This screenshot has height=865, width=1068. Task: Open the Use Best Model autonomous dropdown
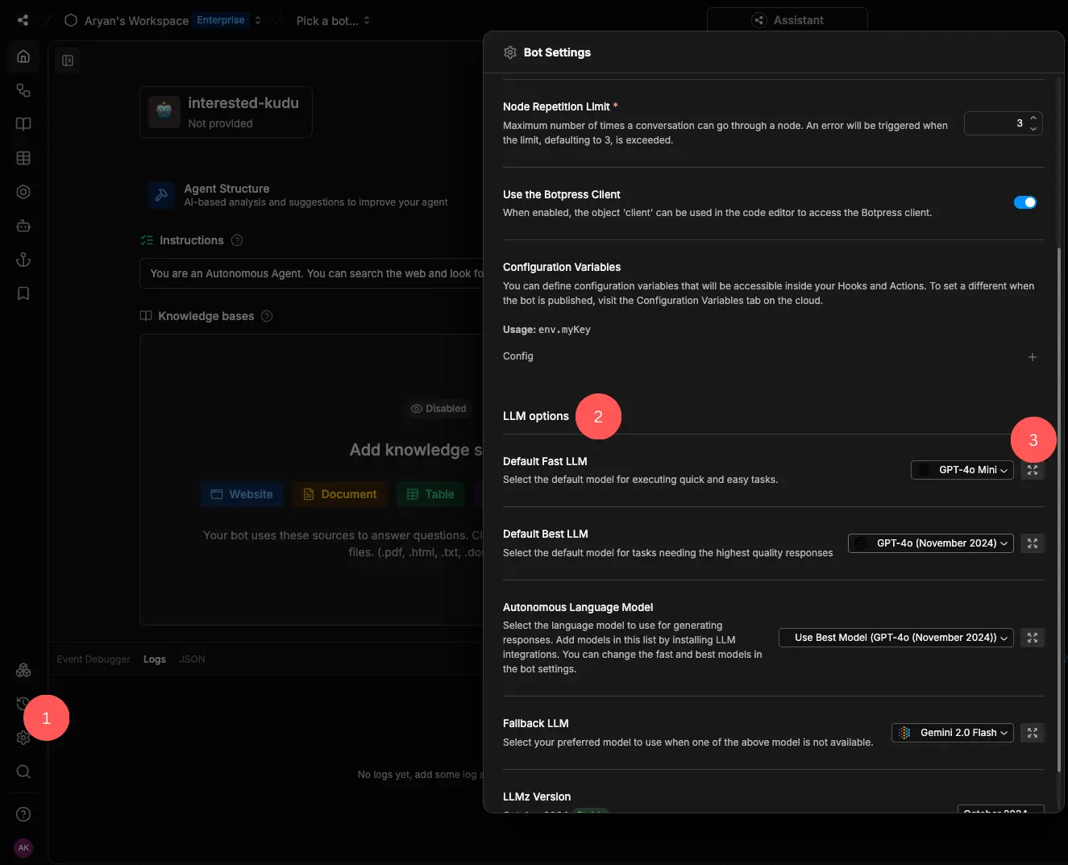896,638
